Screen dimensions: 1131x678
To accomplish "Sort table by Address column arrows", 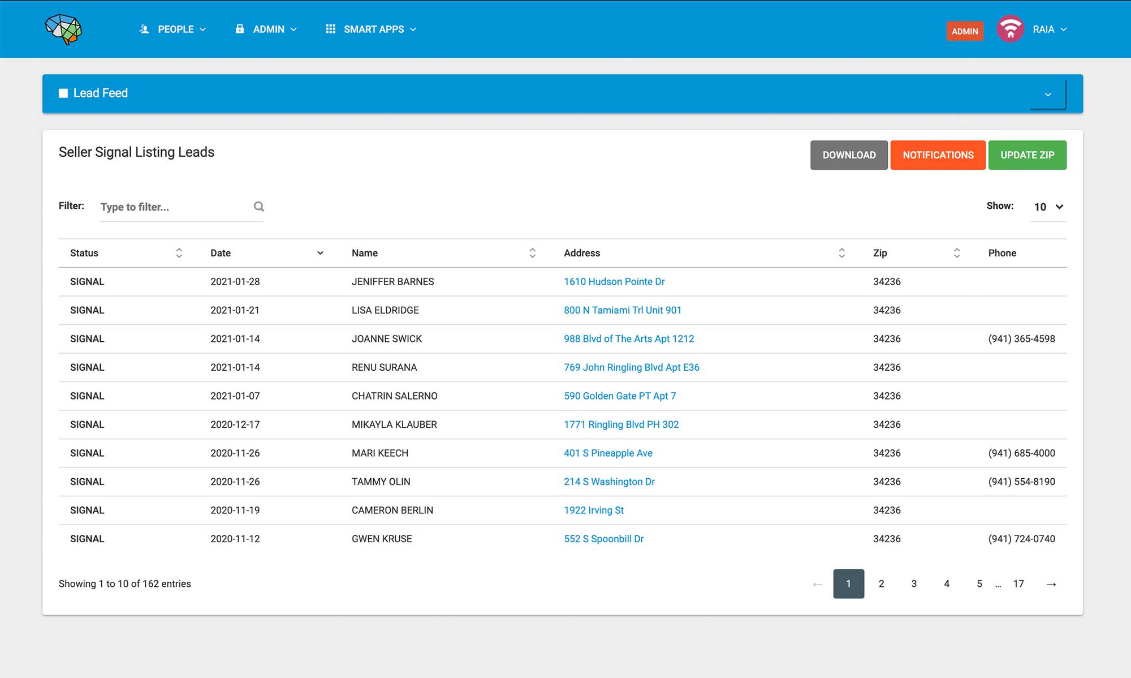I will pos(841,253).
